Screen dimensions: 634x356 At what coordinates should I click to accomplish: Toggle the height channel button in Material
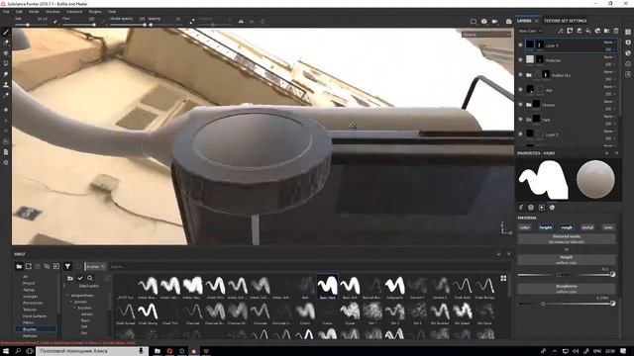pos(546,227)
